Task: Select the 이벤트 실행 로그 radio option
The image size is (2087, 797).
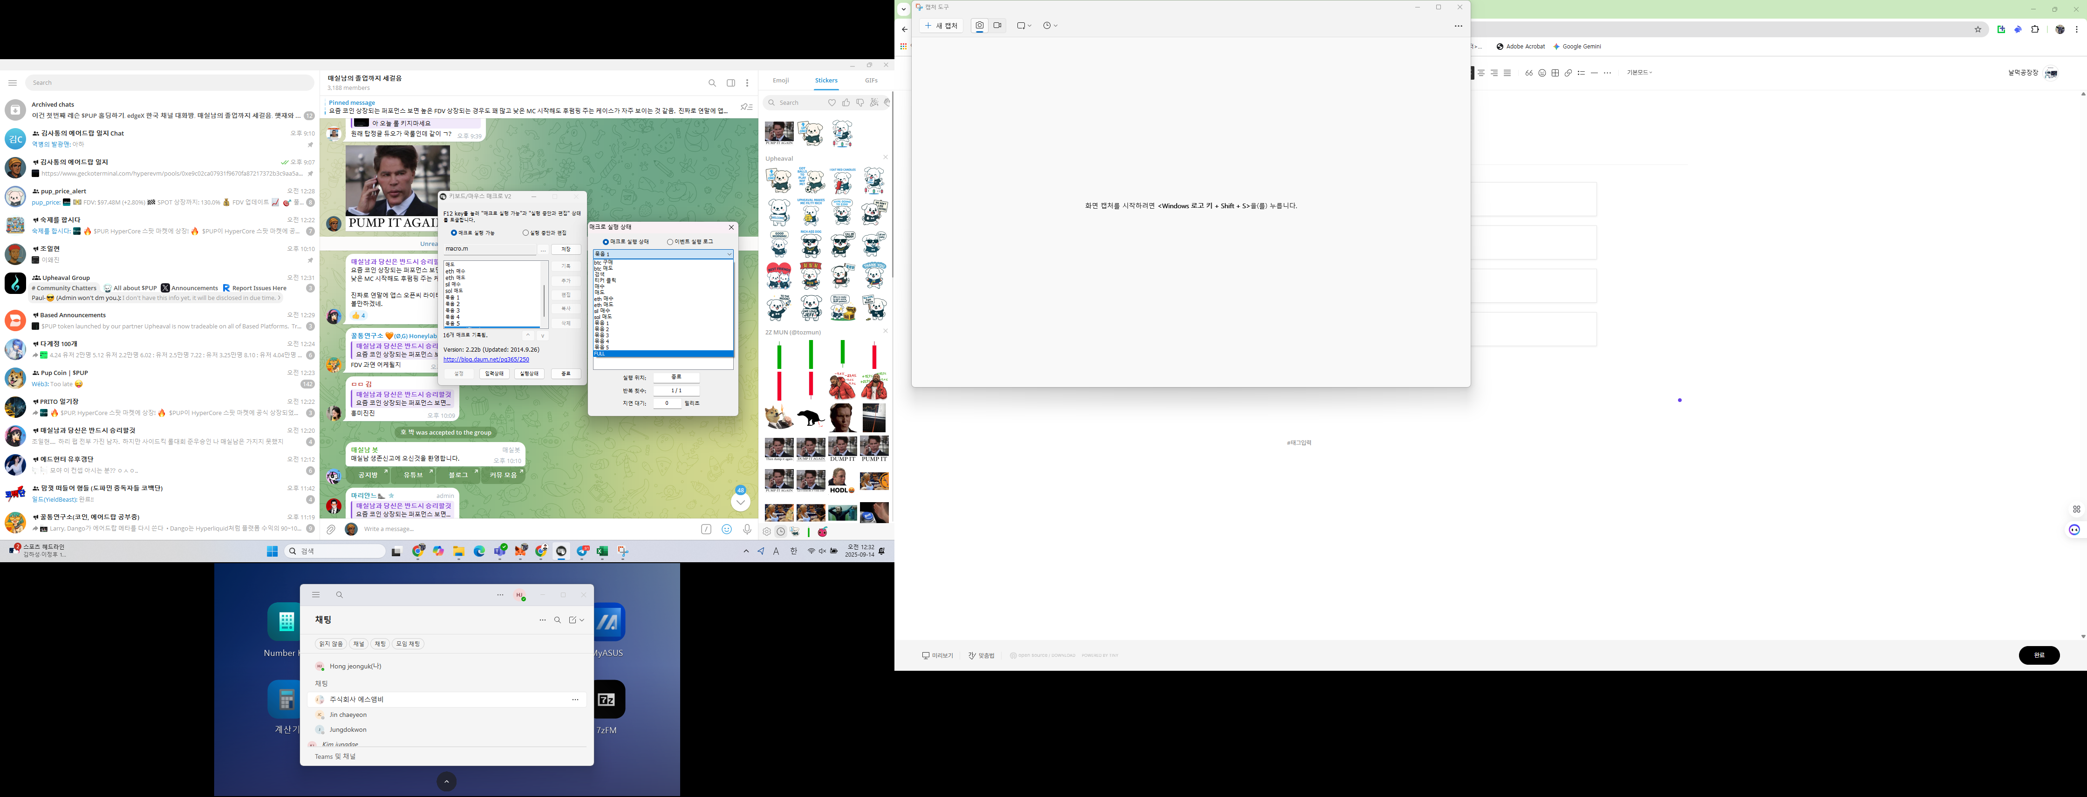Action: (670, 241)
